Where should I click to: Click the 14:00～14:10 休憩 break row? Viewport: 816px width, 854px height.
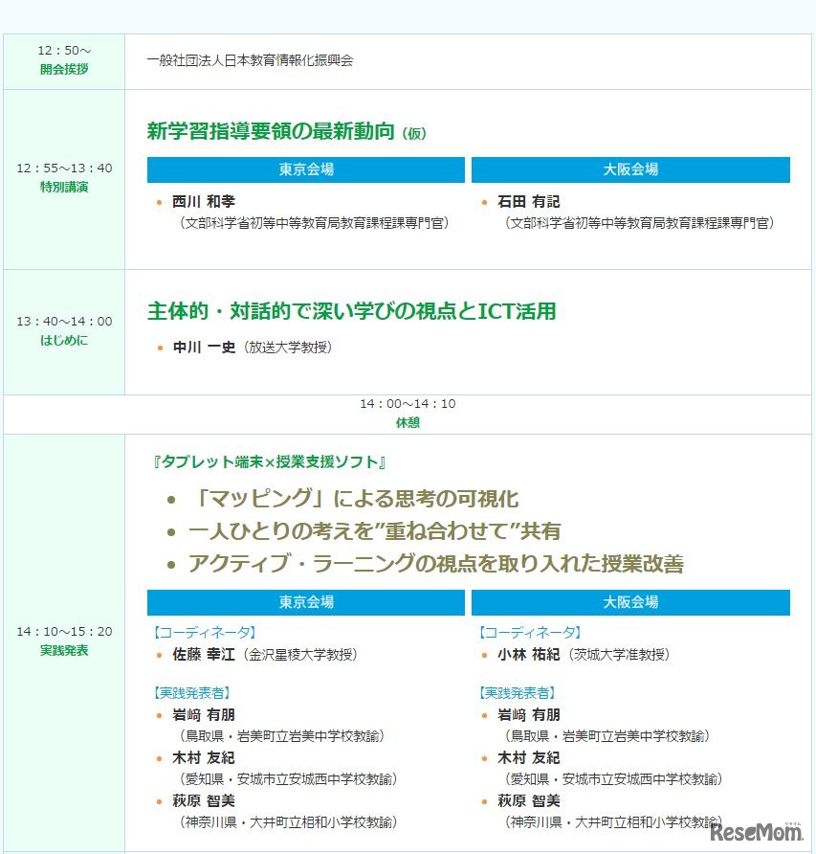click(x=408, y=413)
